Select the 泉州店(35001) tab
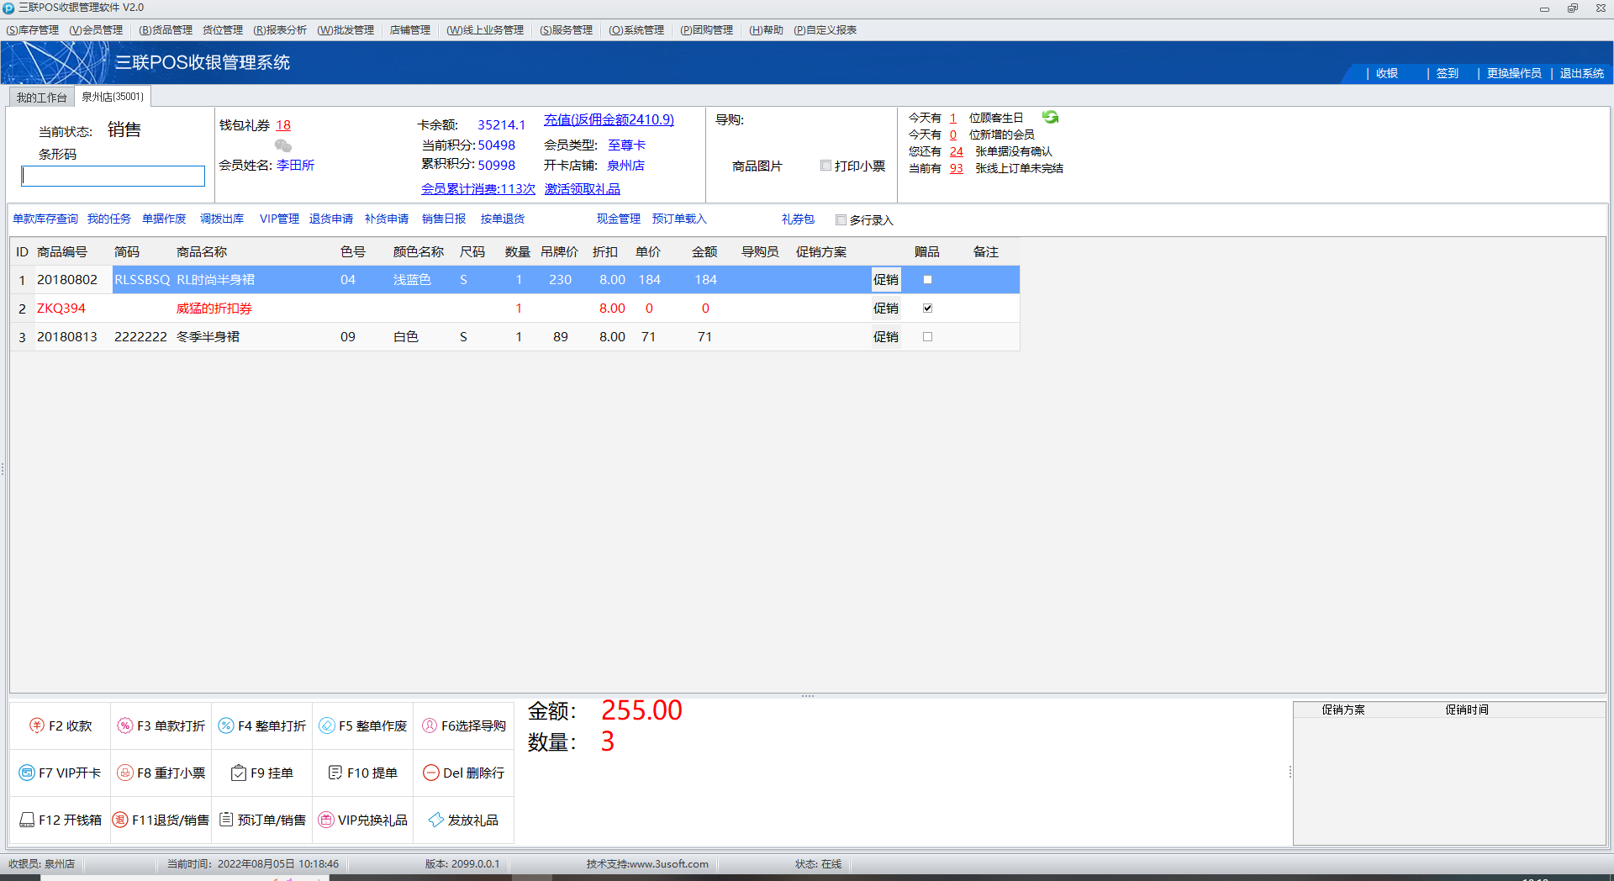The width and height of the screenshot is (1614, 881). (x=113, y=97)
